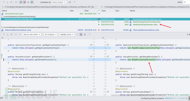
Task: Select the /impl/user/crowd/hibernate/ folder row
Action: click(x=26, y=27)
